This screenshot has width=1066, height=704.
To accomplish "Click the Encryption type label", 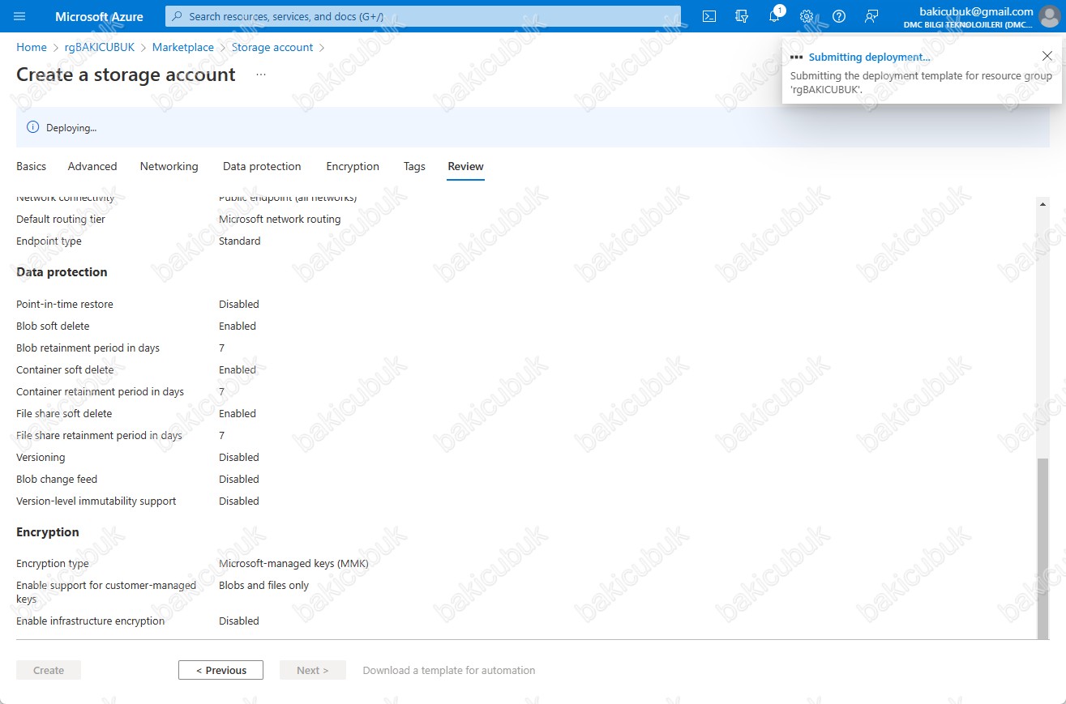I will (53, 564).
